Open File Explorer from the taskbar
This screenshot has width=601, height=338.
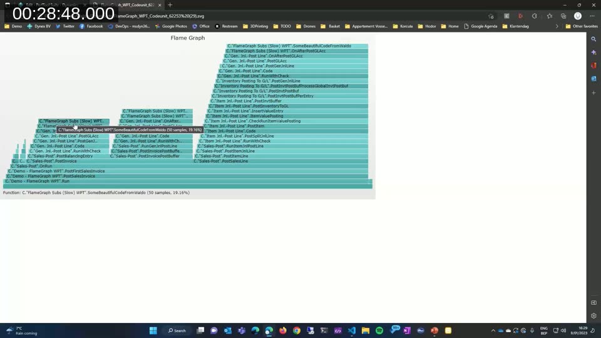pos(366,330)
